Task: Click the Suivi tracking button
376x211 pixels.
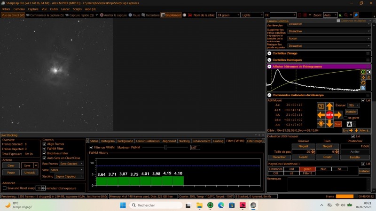Action: (338, 124)
